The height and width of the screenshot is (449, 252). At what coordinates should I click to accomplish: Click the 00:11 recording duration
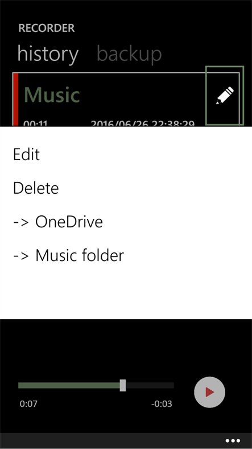[35, 124]
